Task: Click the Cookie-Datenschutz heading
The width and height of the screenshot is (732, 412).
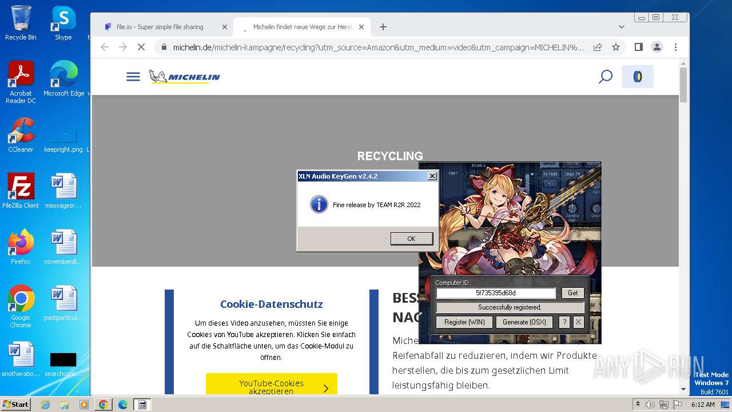Action: [272, 304]
